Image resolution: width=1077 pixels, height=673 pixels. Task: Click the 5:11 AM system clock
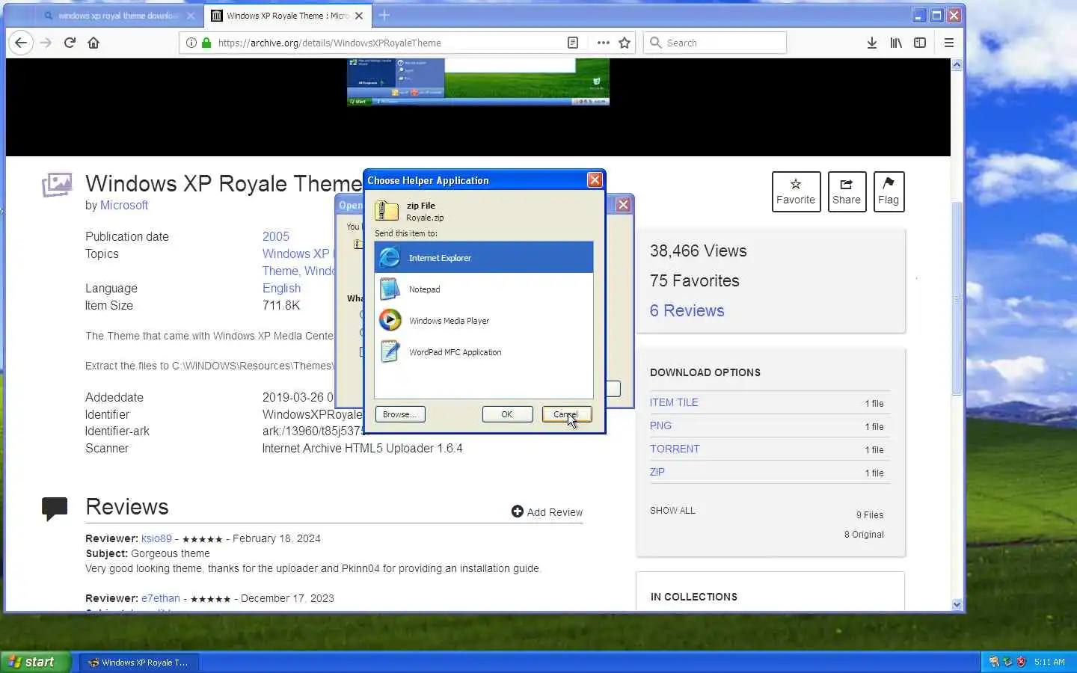point(1049,662)
